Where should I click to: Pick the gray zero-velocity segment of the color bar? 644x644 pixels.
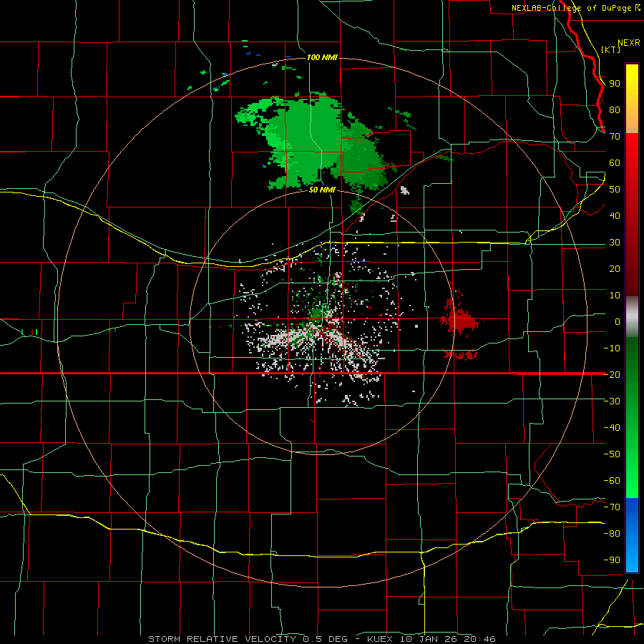click(632, 316)
